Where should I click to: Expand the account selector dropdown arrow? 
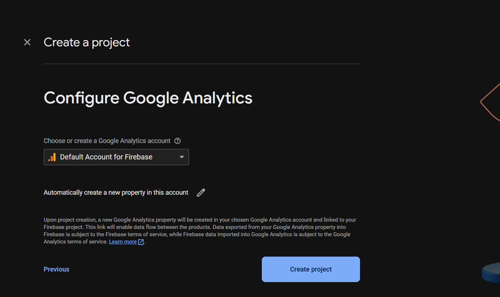click(182, 157)
